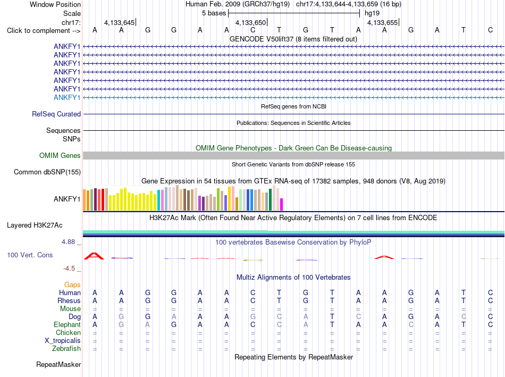Click the 4,133,655 ruler position

click(x=383, y=22)
